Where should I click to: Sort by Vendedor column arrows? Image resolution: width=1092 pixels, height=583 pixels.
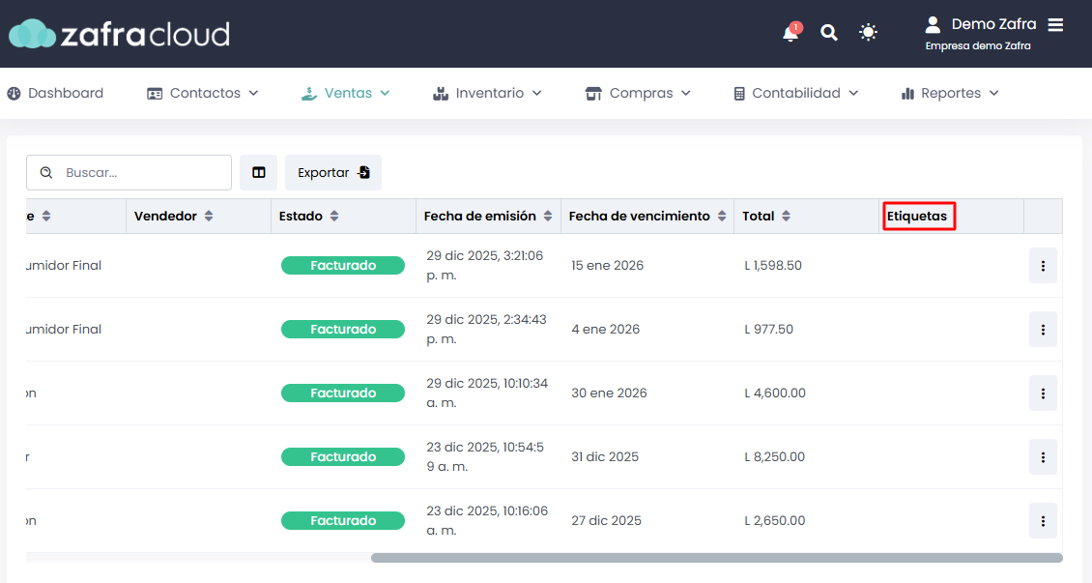(208, 216)
